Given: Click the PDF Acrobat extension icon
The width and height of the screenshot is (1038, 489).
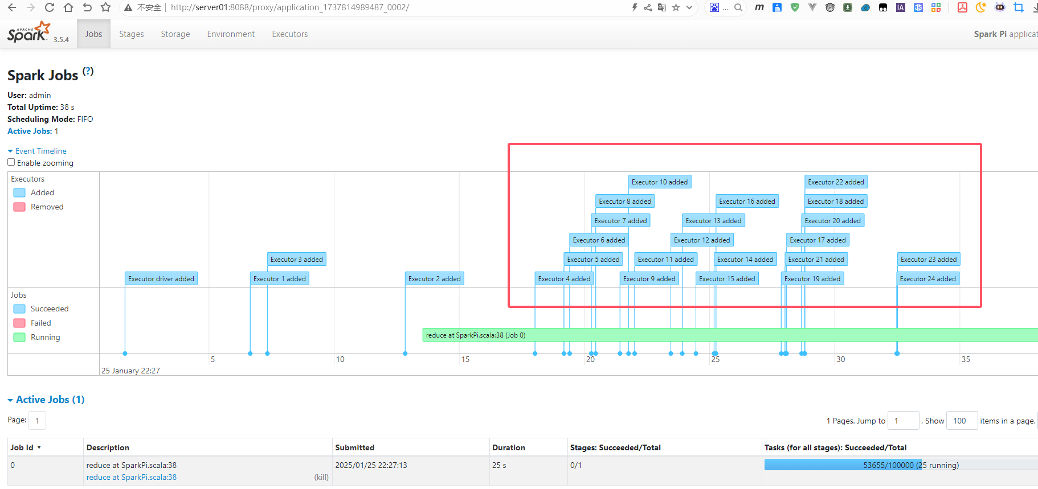Looking at the screenshot, I should tap(962, 7).
